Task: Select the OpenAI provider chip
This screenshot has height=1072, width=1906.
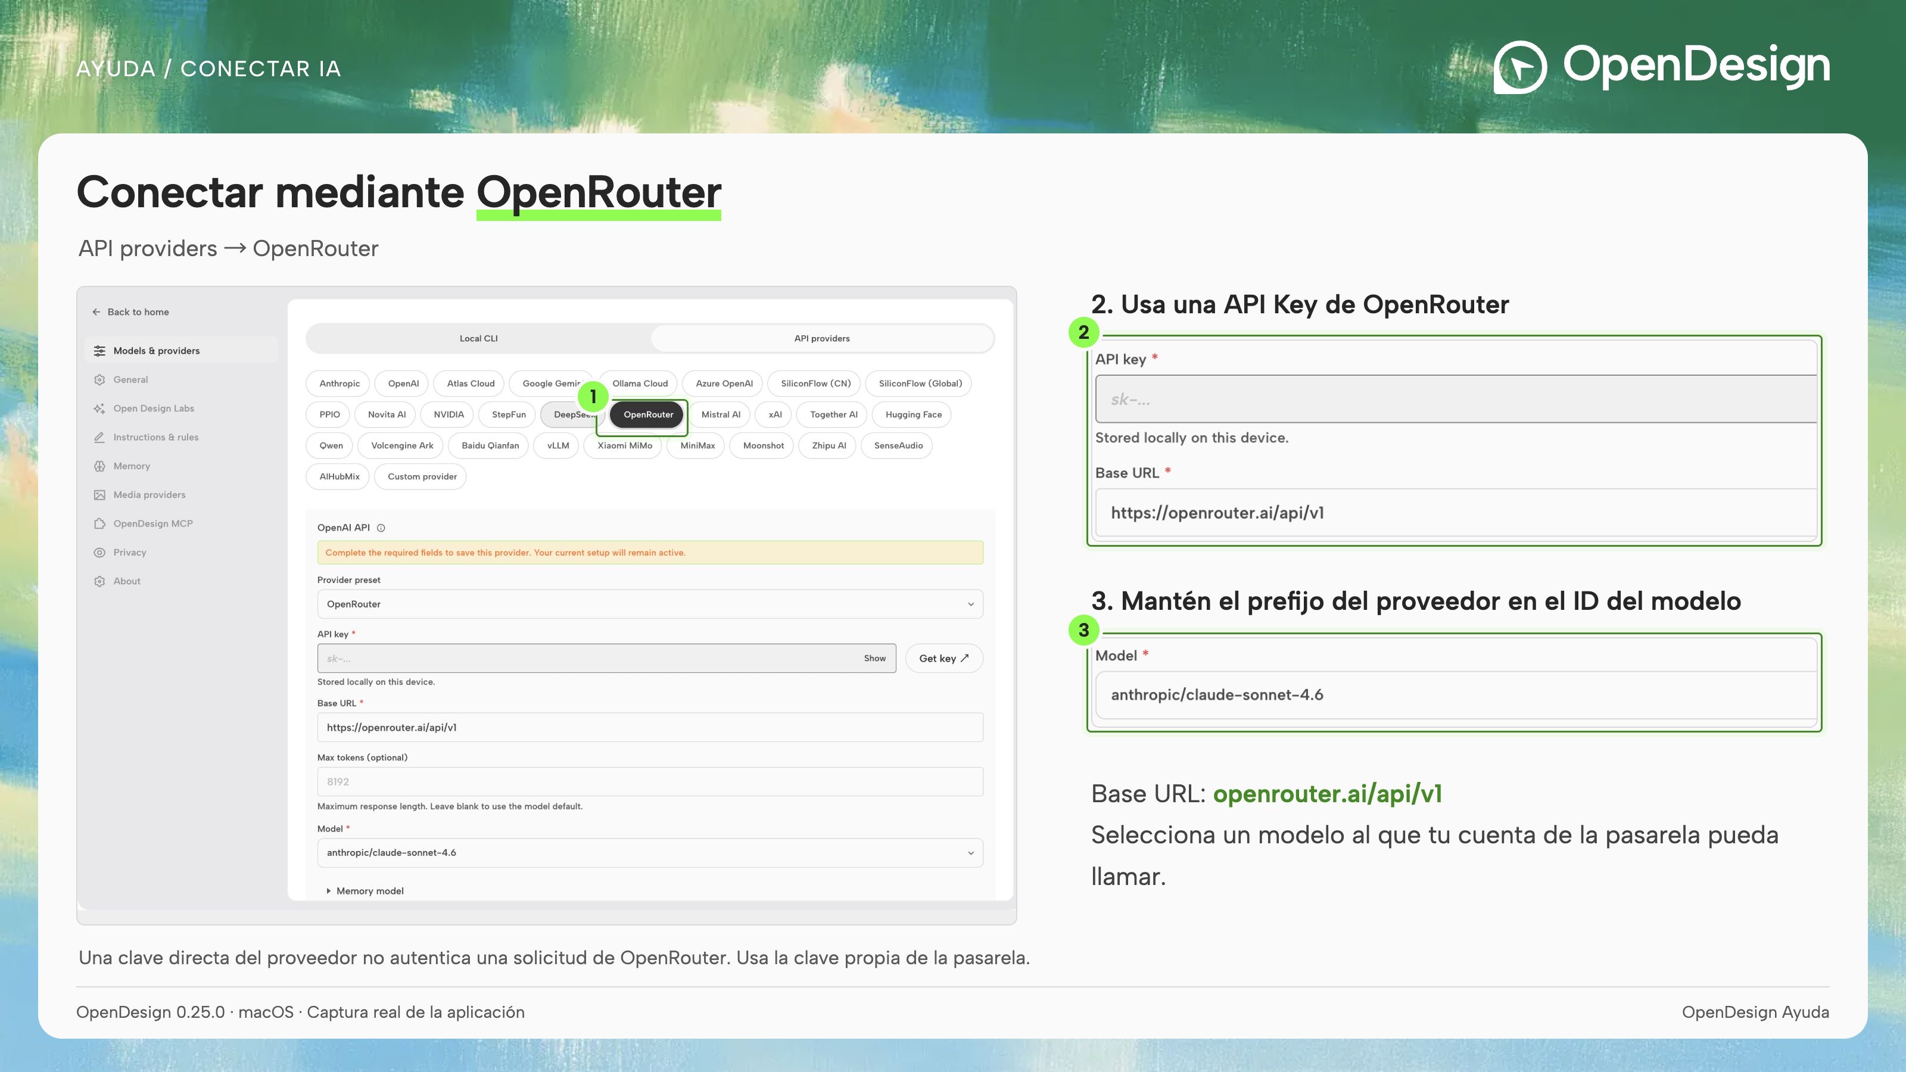Action: (403, 384)
